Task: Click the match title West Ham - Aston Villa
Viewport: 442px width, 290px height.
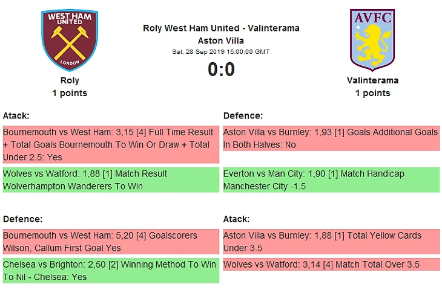Action: (x=221, y=34)
